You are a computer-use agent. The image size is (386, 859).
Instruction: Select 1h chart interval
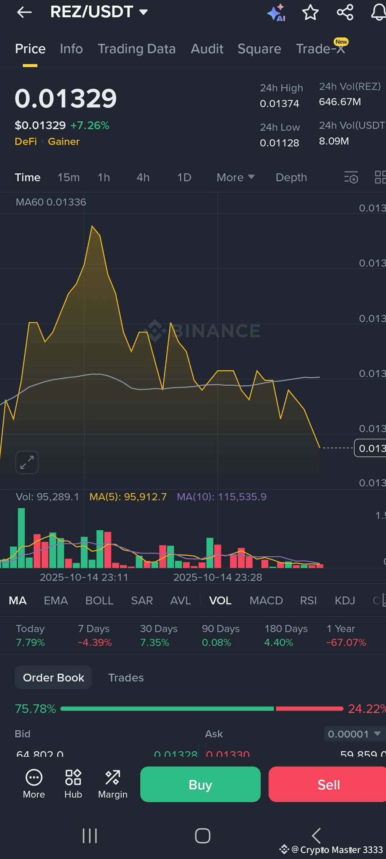pos(104,177)
